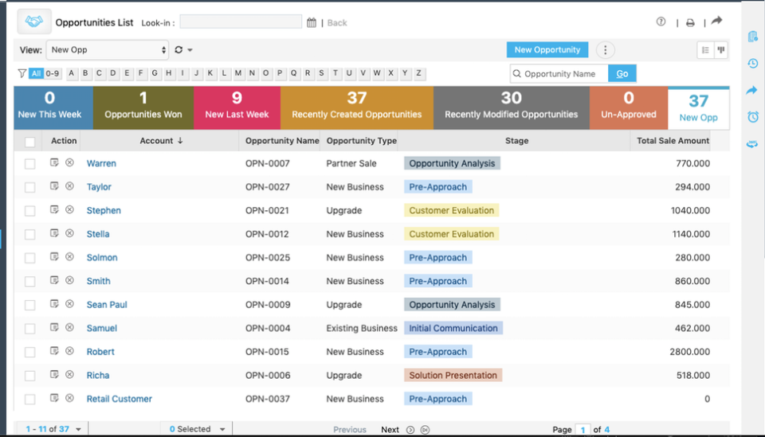
Task: Click the New Opportunity button
Action: pos(547,50)
